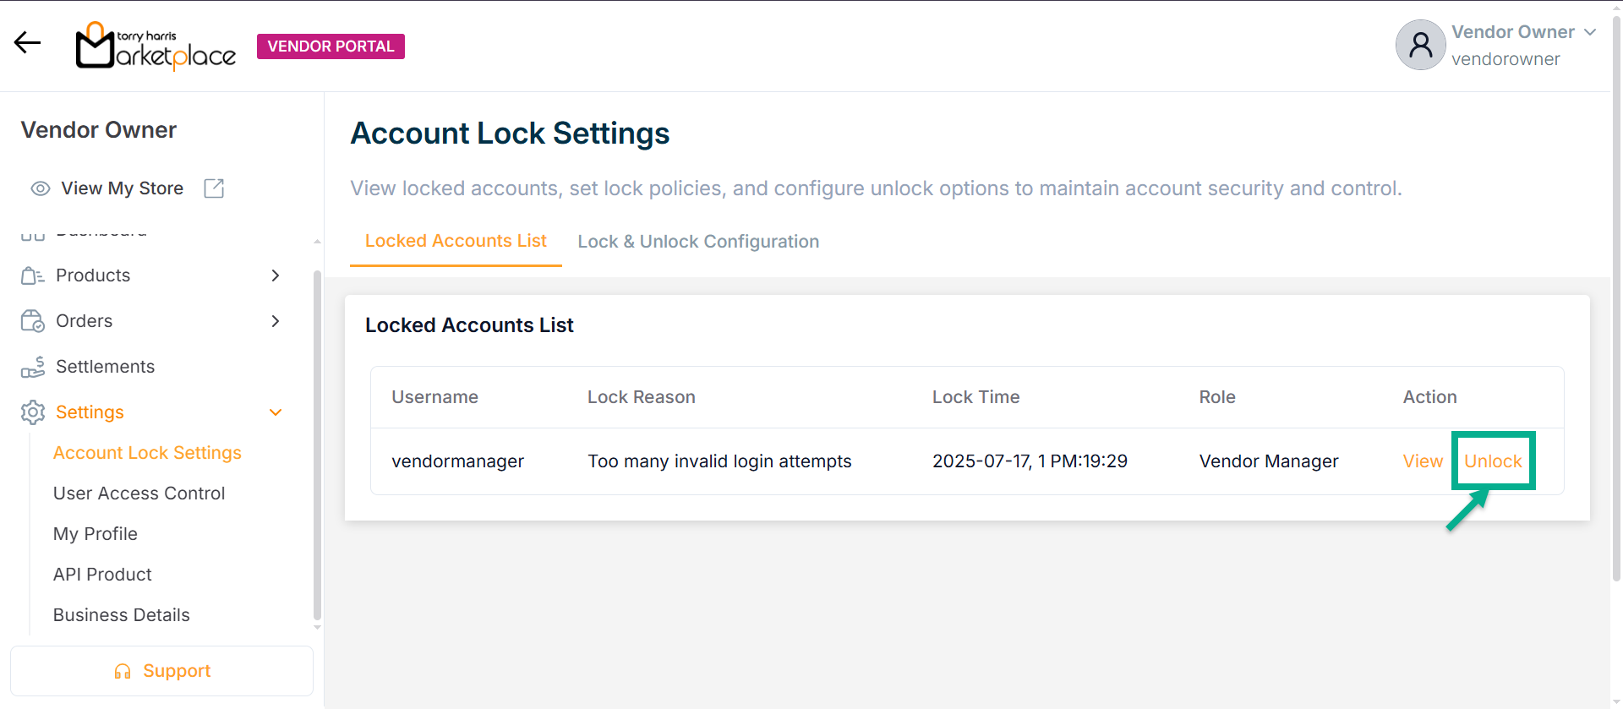This screenshot has height=709, width=1623.
Task: Open store via external link icon
Action: (214, 188)
